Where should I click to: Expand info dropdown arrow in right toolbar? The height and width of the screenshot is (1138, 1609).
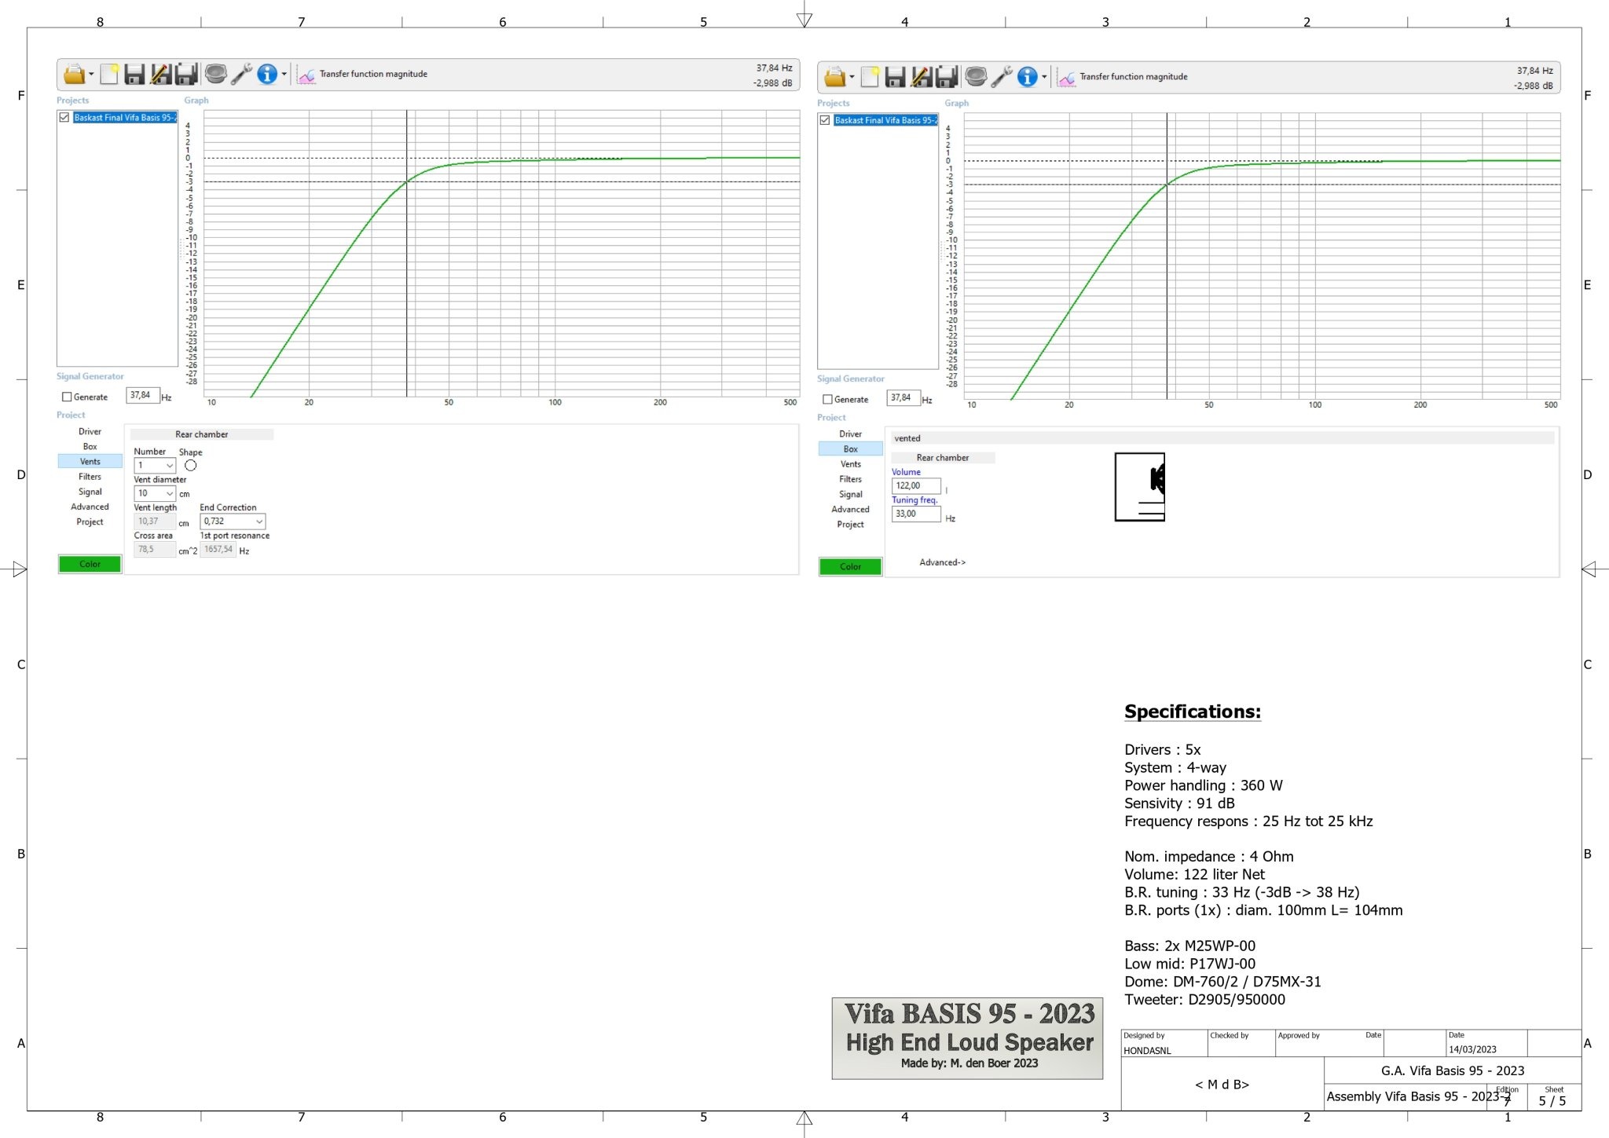click(1045, 78)
